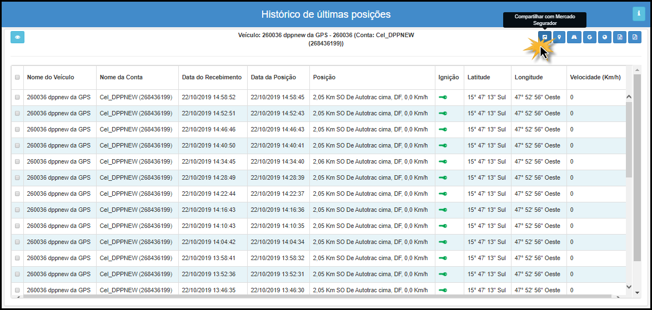Click the ignition key icon in 14:28:49 row
Screen dimensions: 652x310
(443, 177)
